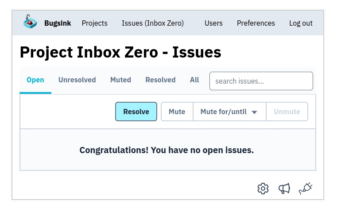Click the 'Project Inbox Zero - Issues' heading
The image size is (337, 212).
[x=120, y=52]
